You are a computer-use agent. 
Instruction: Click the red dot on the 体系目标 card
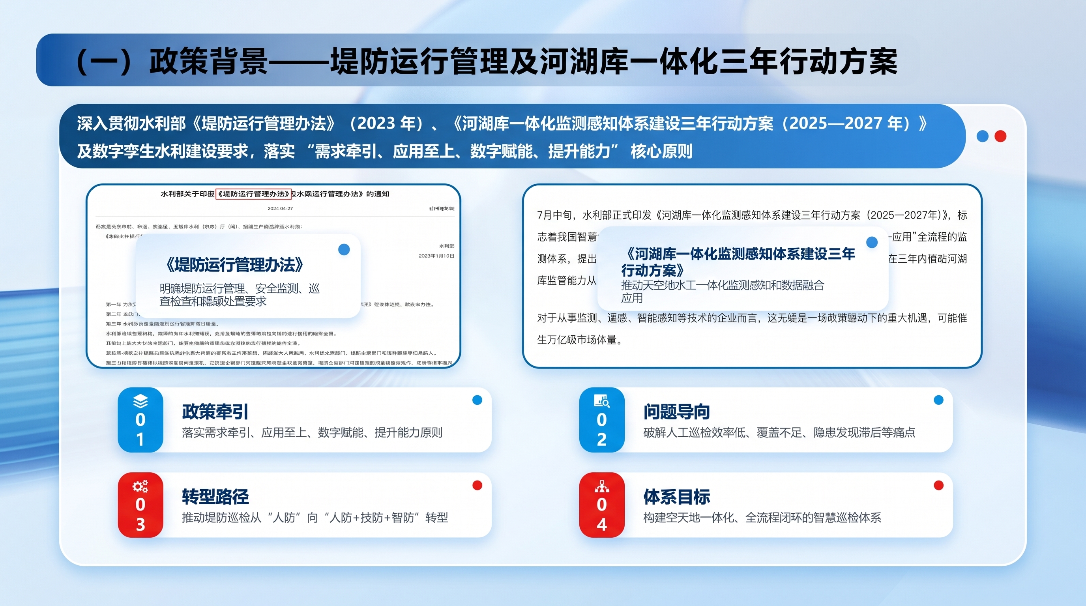point(938,485)
